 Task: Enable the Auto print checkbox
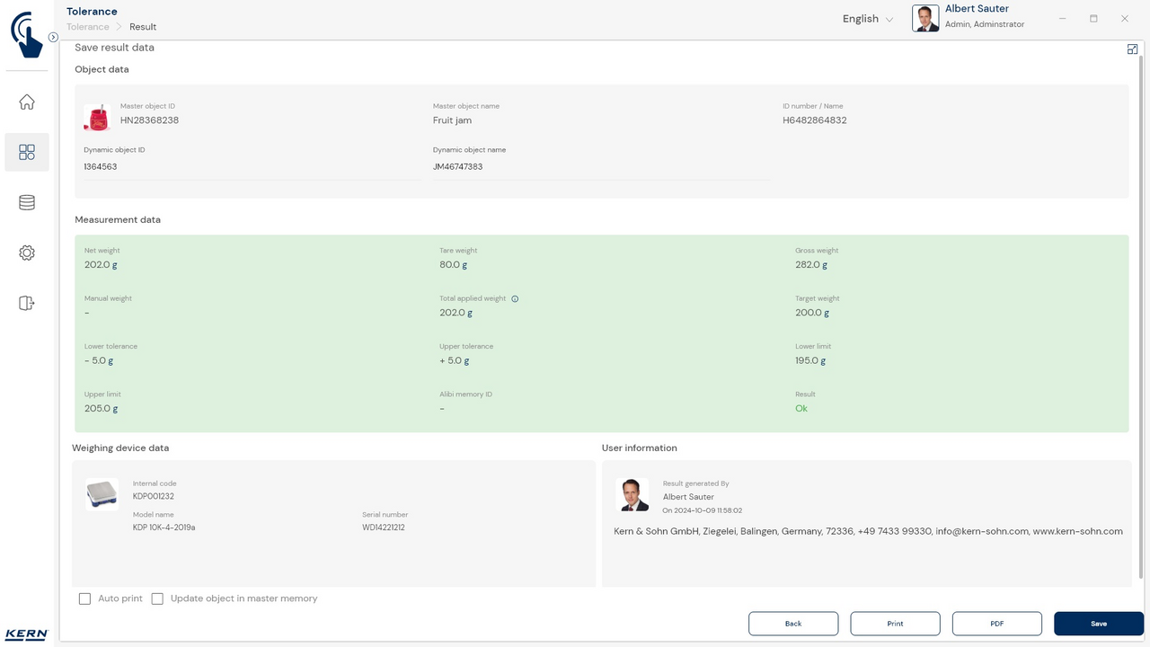85,598
